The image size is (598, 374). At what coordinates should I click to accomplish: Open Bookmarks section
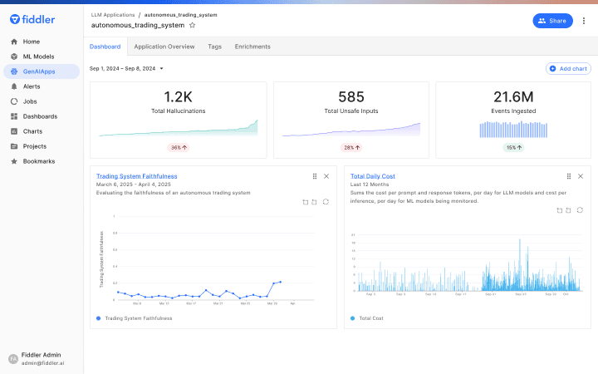(42, 161)
